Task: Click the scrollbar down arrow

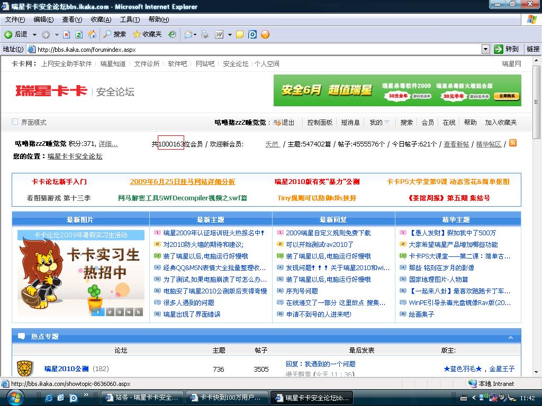Action: pos(536,372)
